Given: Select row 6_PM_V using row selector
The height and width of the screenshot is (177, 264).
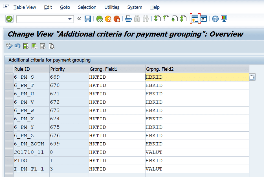Looking at the screenshot, I should [x=9, y=102].
